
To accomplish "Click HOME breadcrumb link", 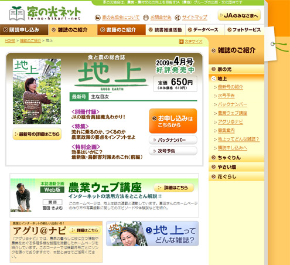I will (10, 40).
